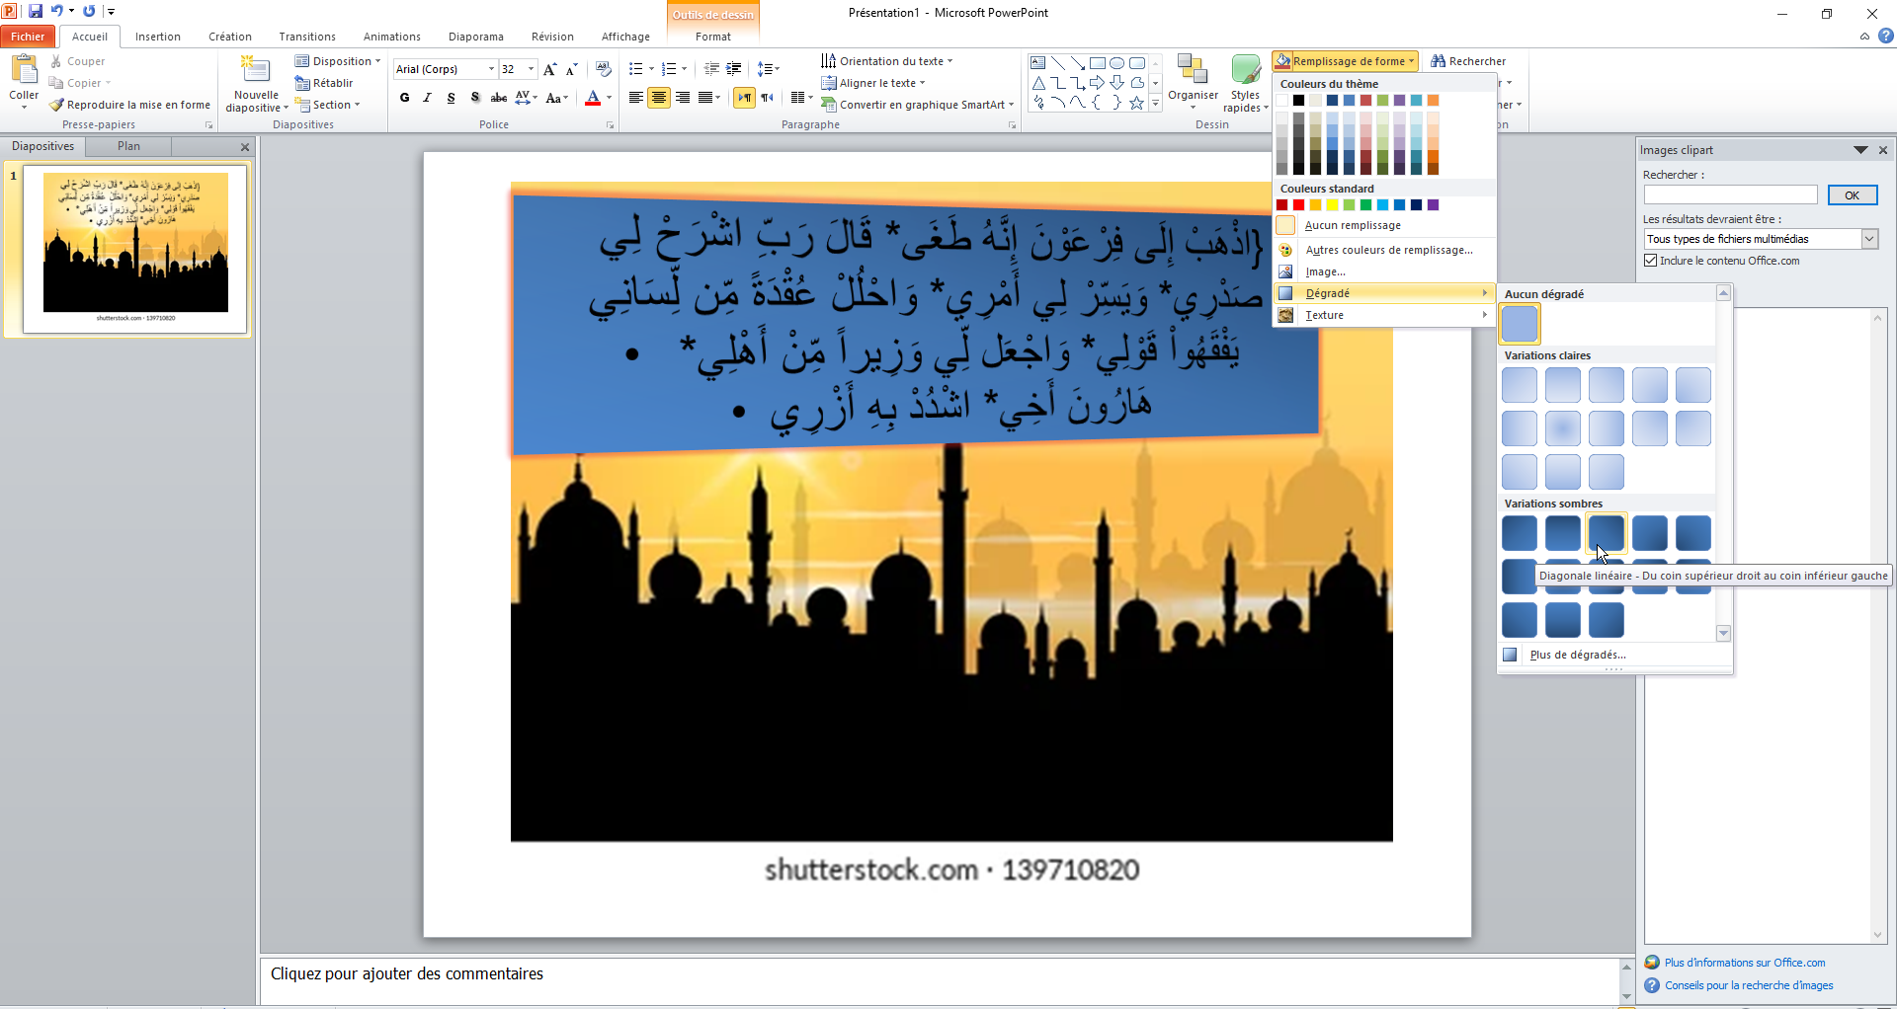Toggle underline S formatting
The image size is (1897, 1009).
coord(452,98)
